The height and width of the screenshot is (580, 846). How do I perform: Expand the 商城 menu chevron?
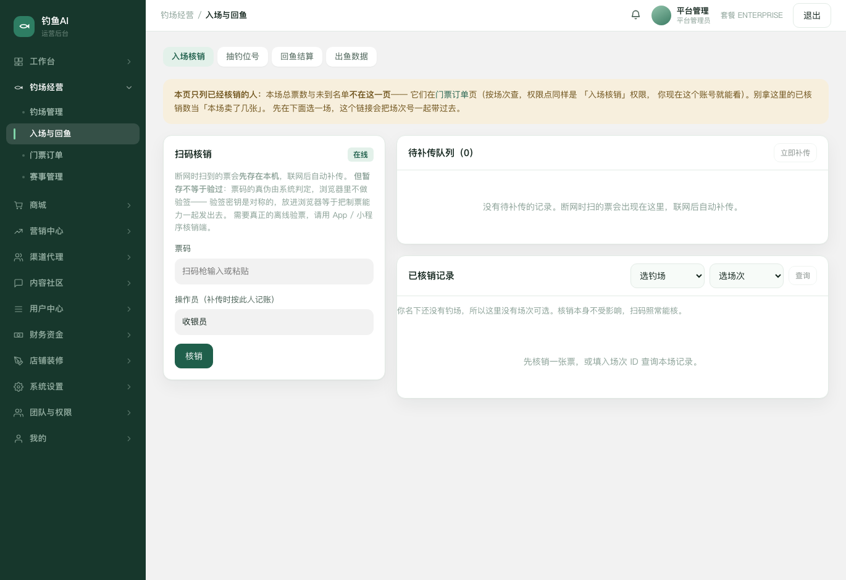point(129,205)
